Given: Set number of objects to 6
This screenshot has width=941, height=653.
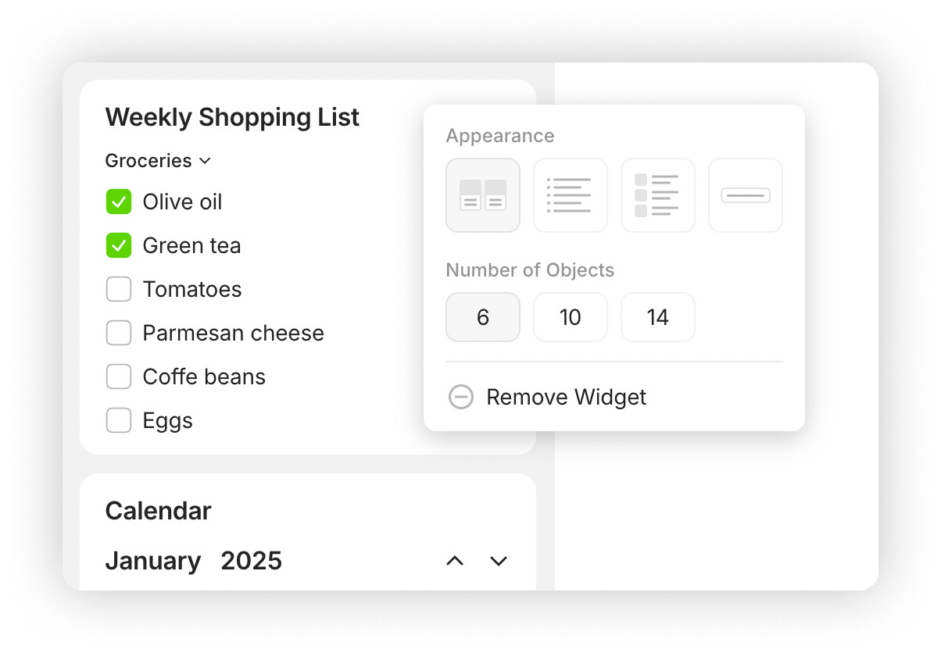Looking at the screenshot, I should [483, 317].
